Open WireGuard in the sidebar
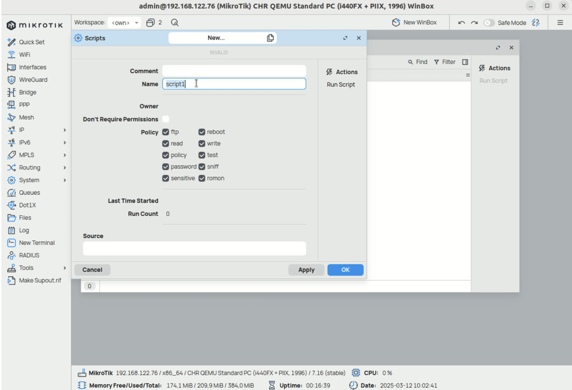 33,80
